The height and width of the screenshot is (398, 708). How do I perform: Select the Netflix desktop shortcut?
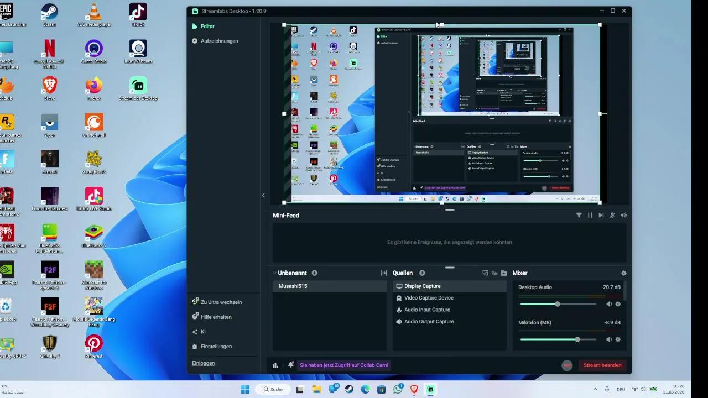tap(49, 54)
